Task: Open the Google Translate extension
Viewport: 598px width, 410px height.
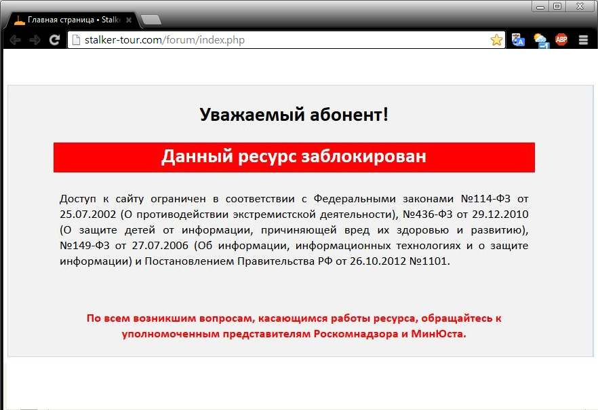Action: click(519, 40)
